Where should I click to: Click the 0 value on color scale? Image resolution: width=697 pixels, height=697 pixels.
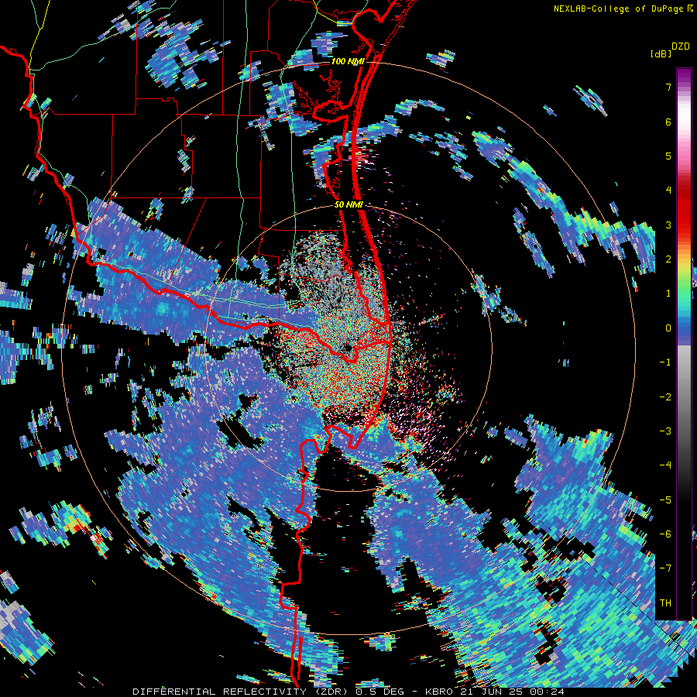point(668,328)
